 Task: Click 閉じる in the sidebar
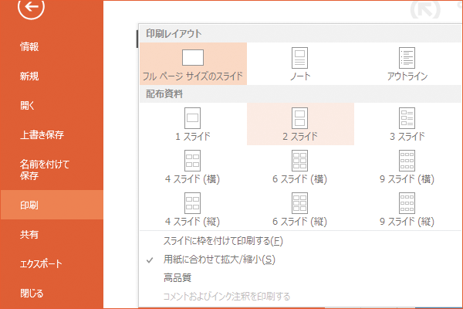(52, 294)
